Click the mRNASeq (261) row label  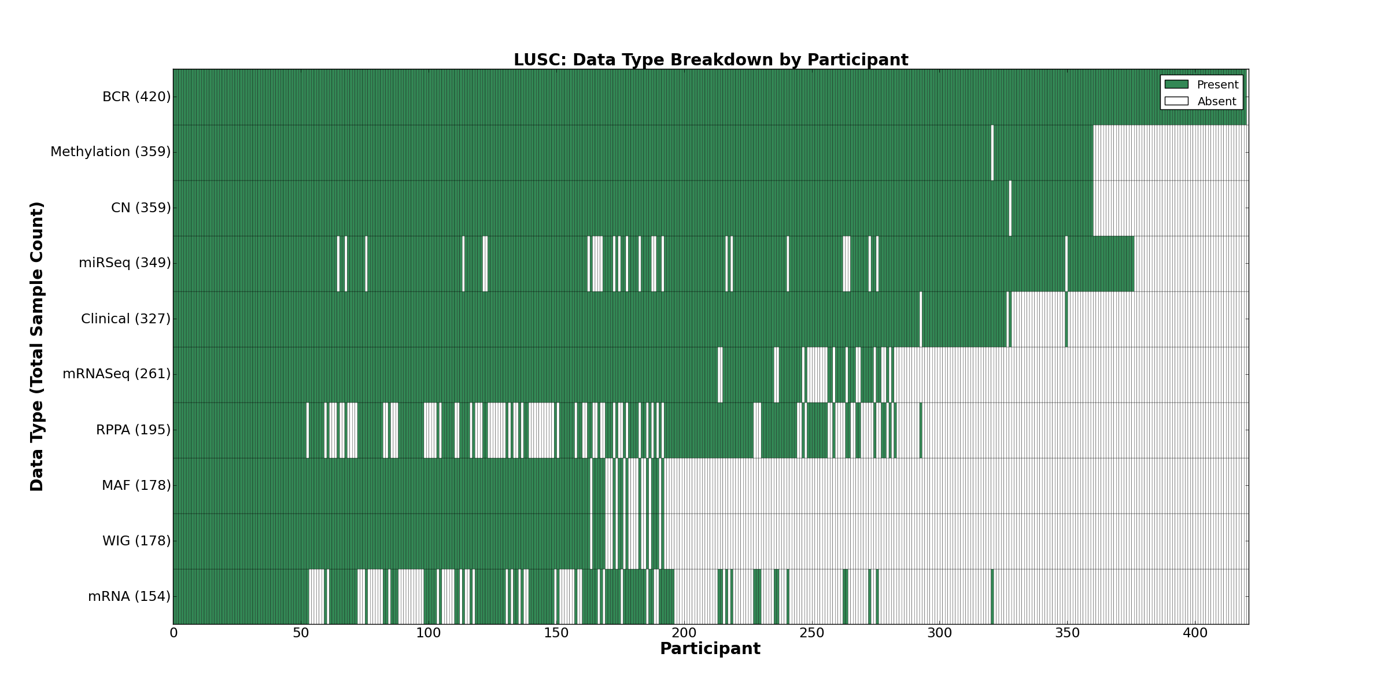[x=117, y=374]
